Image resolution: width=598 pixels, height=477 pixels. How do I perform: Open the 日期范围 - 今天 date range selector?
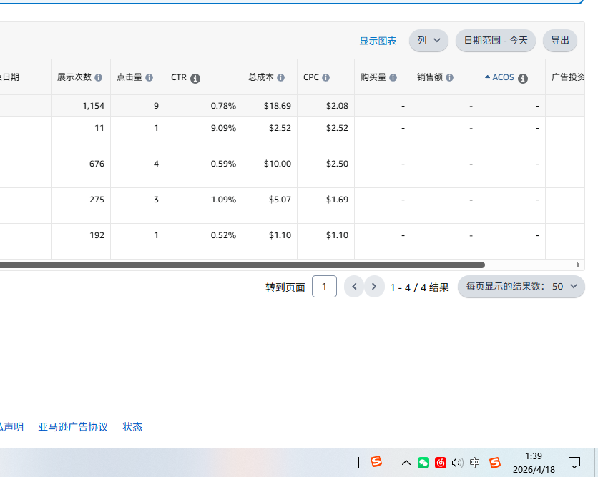click(x=496, y=41)
